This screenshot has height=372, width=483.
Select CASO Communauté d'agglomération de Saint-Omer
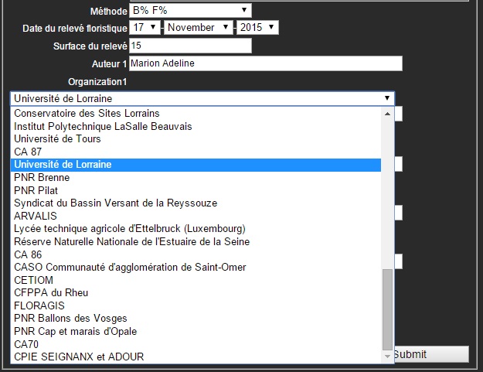pos(128,268)
